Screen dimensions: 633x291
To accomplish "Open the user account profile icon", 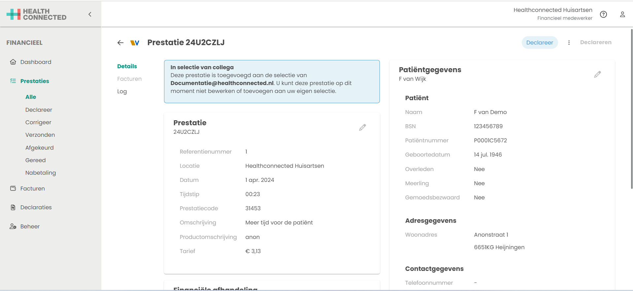I will tap(622, 14).
